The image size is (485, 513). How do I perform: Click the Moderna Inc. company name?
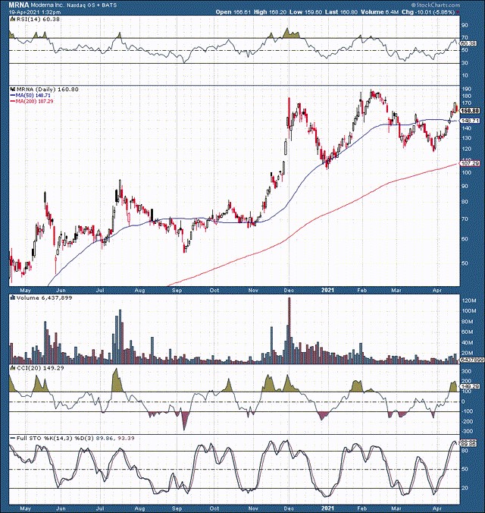[46, 5]
